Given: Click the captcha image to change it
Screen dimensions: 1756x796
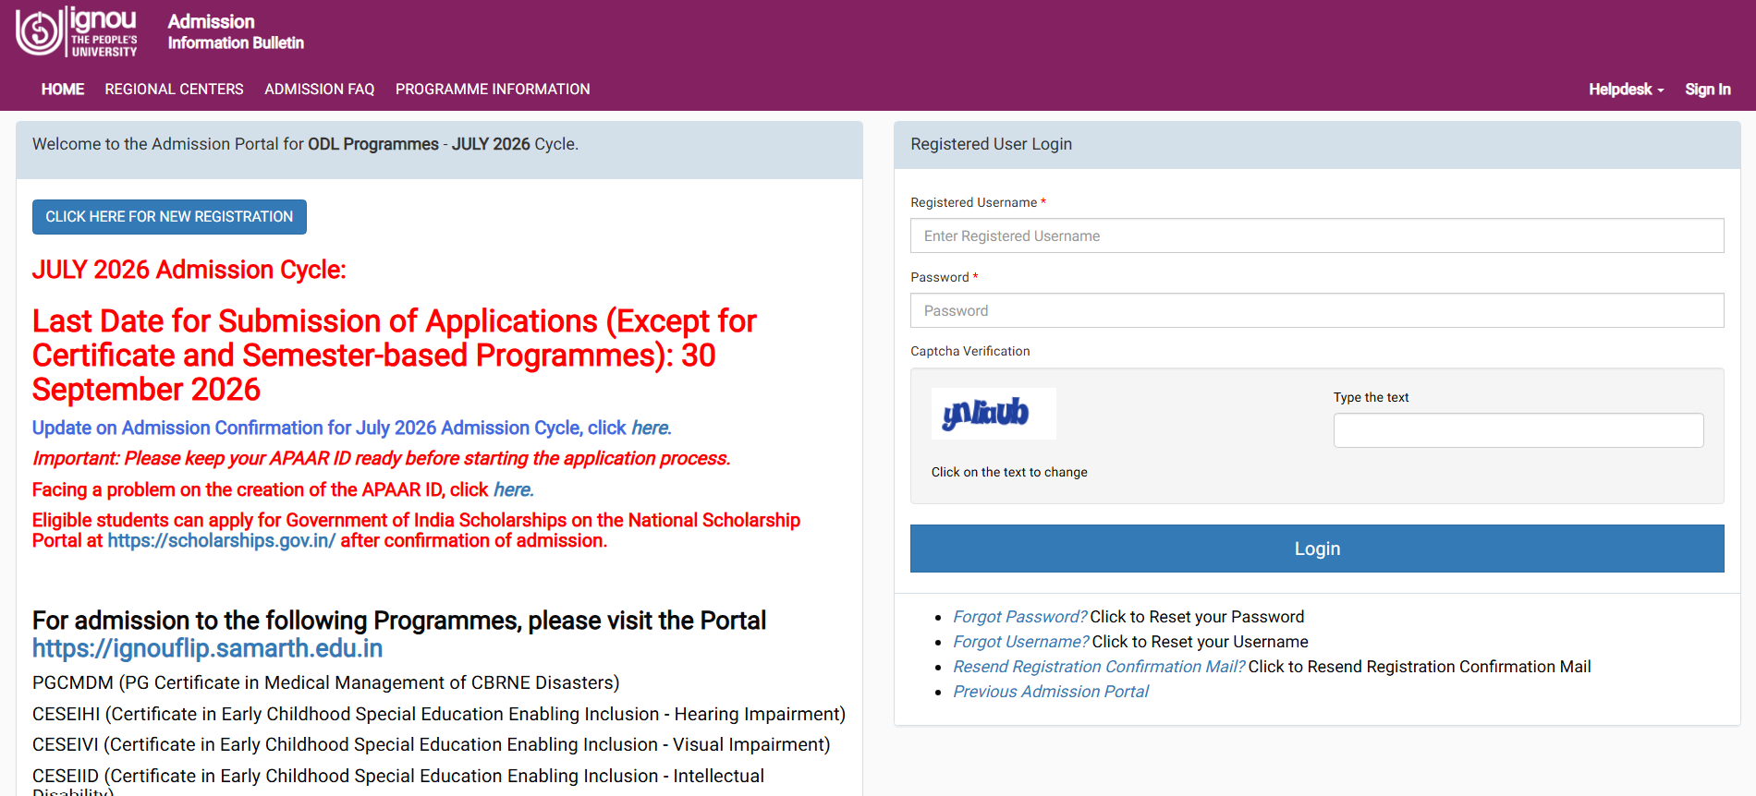Looking at the screenshot, I should coord(994,413).
